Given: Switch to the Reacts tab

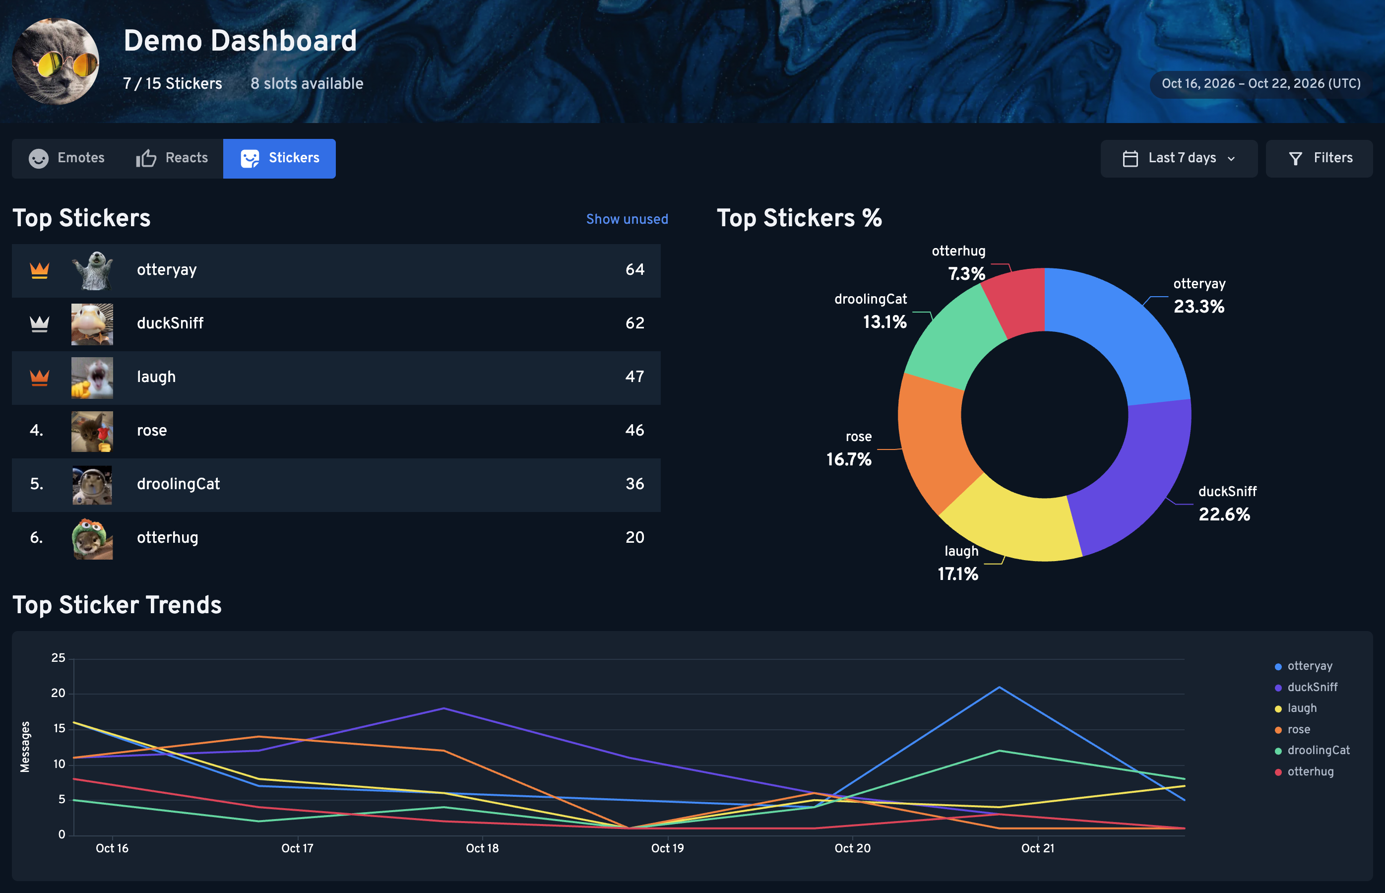Looking at the screenshot, I should tap(172, 158).
